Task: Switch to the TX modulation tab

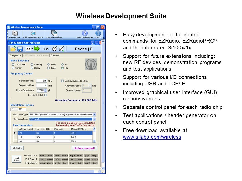Action: tap(13, 109)
